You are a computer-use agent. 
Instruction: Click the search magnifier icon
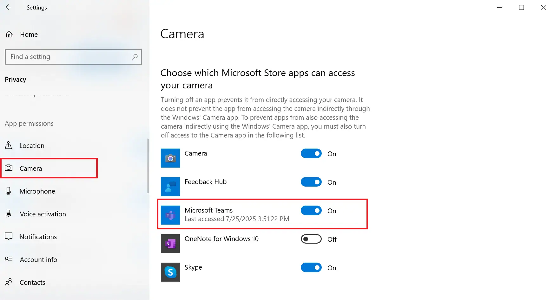(x=135, y=57)
